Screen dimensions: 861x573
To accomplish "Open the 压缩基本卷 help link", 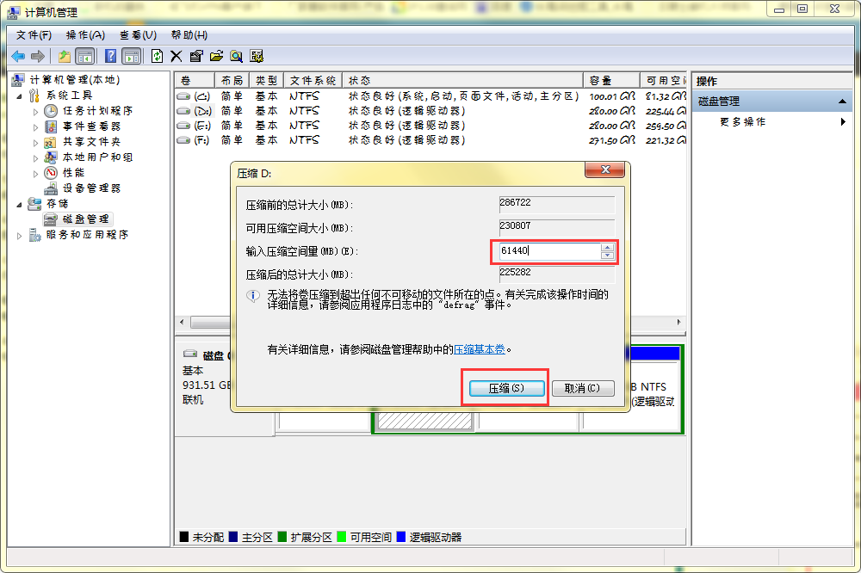I will 479,349.
